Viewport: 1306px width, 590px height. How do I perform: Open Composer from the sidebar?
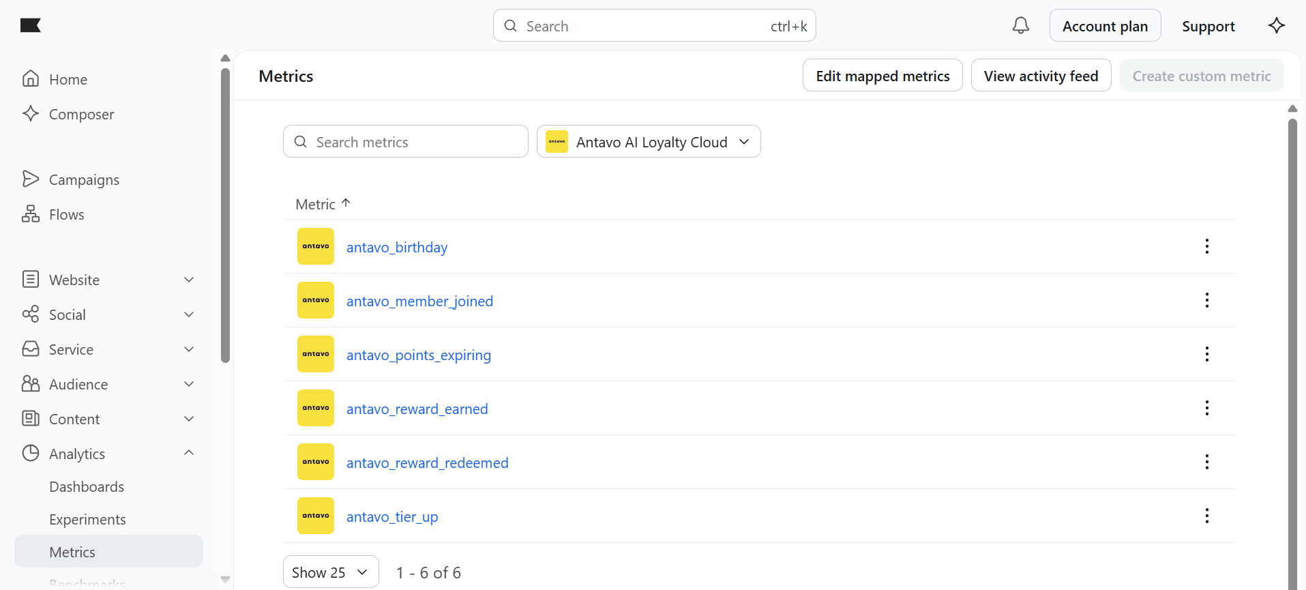[82, 115]
